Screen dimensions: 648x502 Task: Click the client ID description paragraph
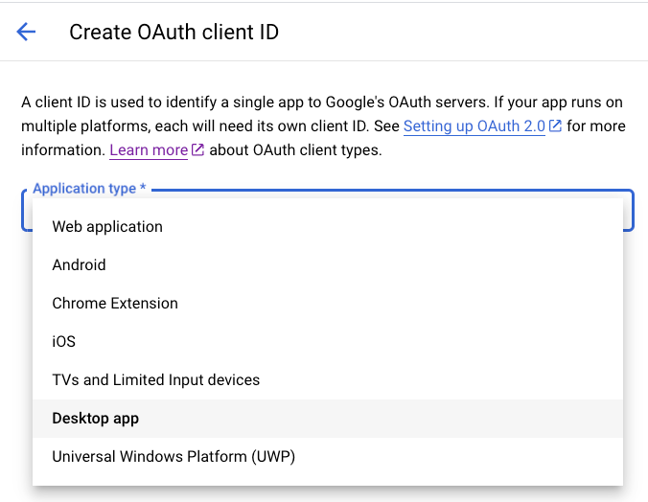(288, 102)
